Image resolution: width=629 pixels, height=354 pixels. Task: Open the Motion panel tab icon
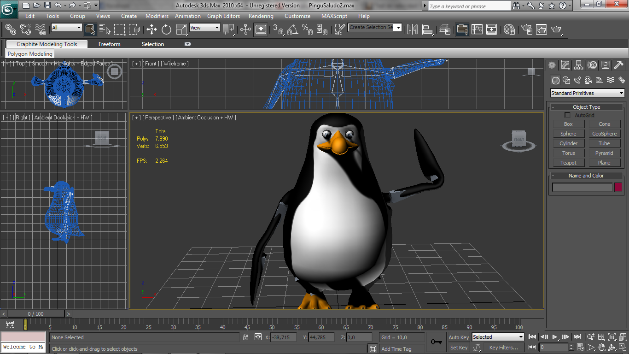(x=592, y=65)
